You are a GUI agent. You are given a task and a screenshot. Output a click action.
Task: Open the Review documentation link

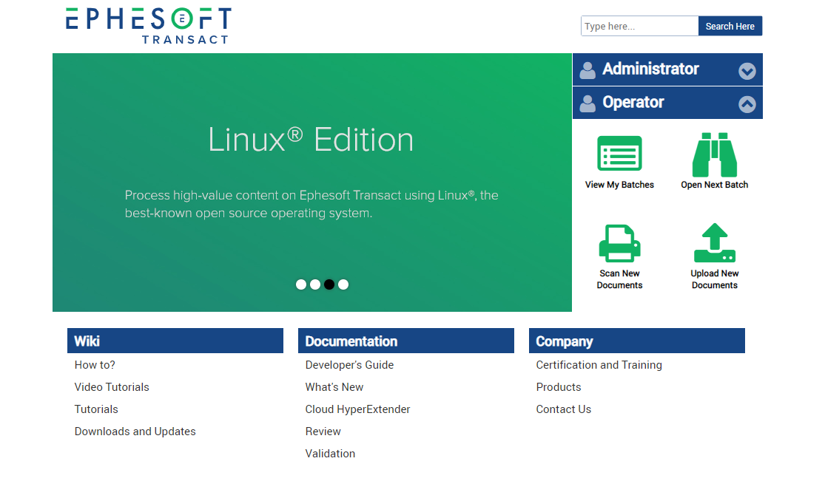[323, 432]
